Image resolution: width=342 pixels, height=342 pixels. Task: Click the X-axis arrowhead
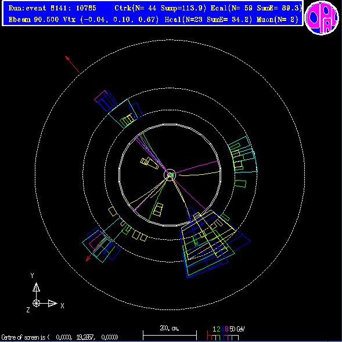click(x=53, y=303)
